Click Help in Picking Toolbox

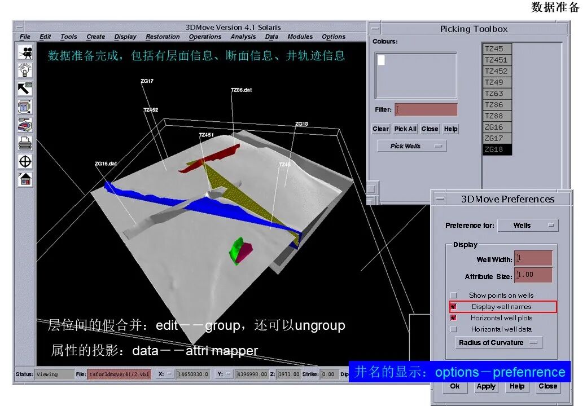451,129
